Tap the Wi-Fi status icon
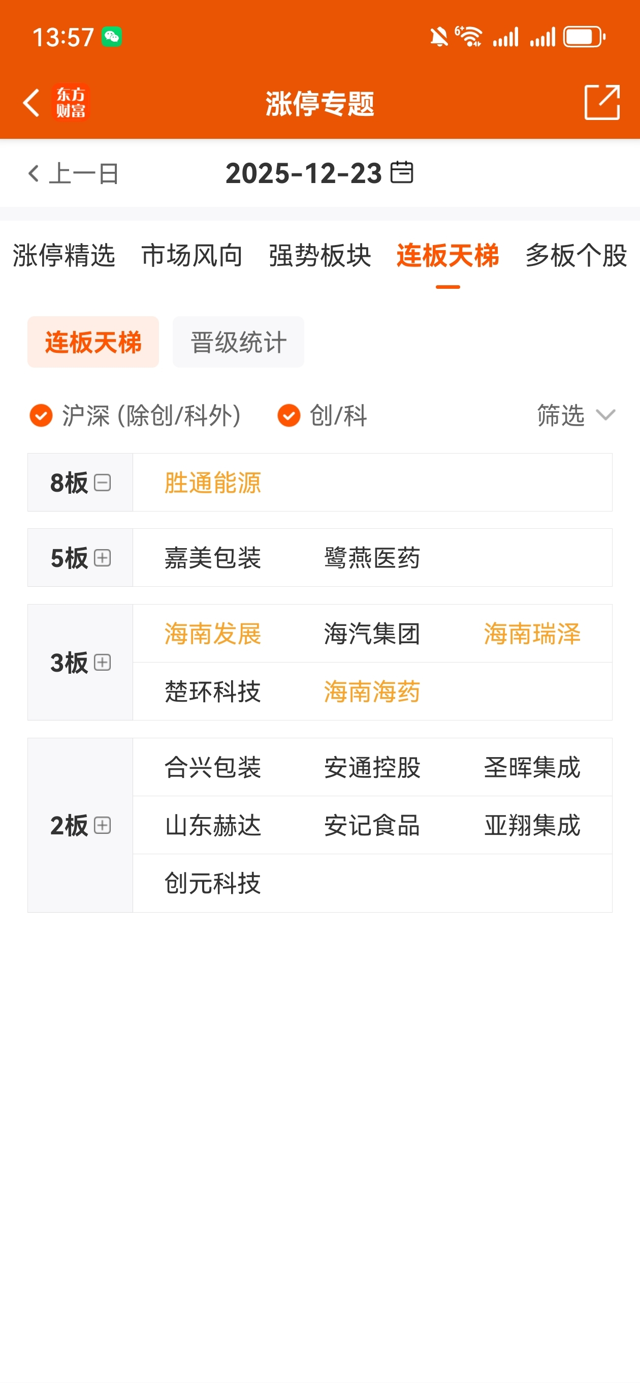Screen dimensions: 640x1383 tap(470, 37)
